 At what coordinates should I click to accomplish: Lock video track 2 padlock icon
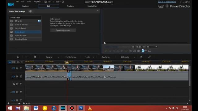21,92
